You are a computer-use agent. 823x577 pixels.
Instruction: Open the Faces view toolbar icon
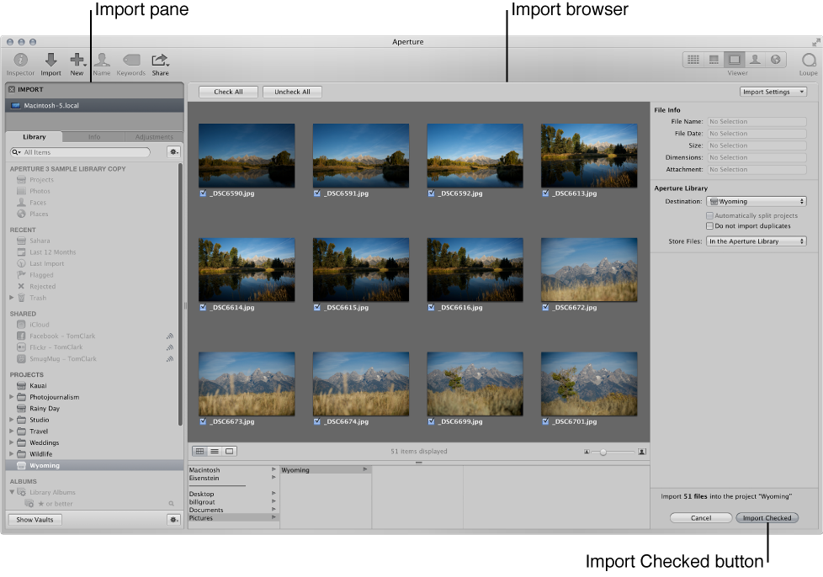(x=755, y=60)
